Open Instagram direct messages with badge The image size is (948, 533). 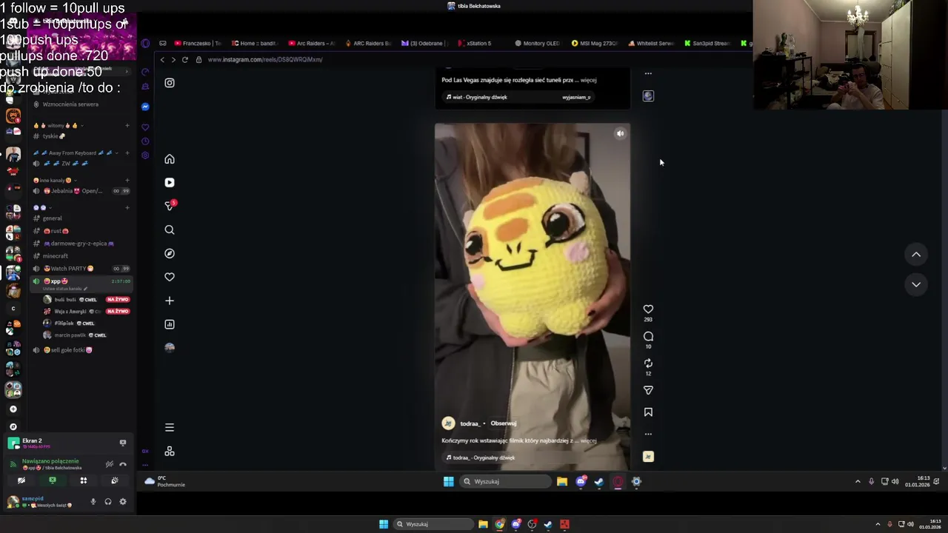[x=170, y=206]
